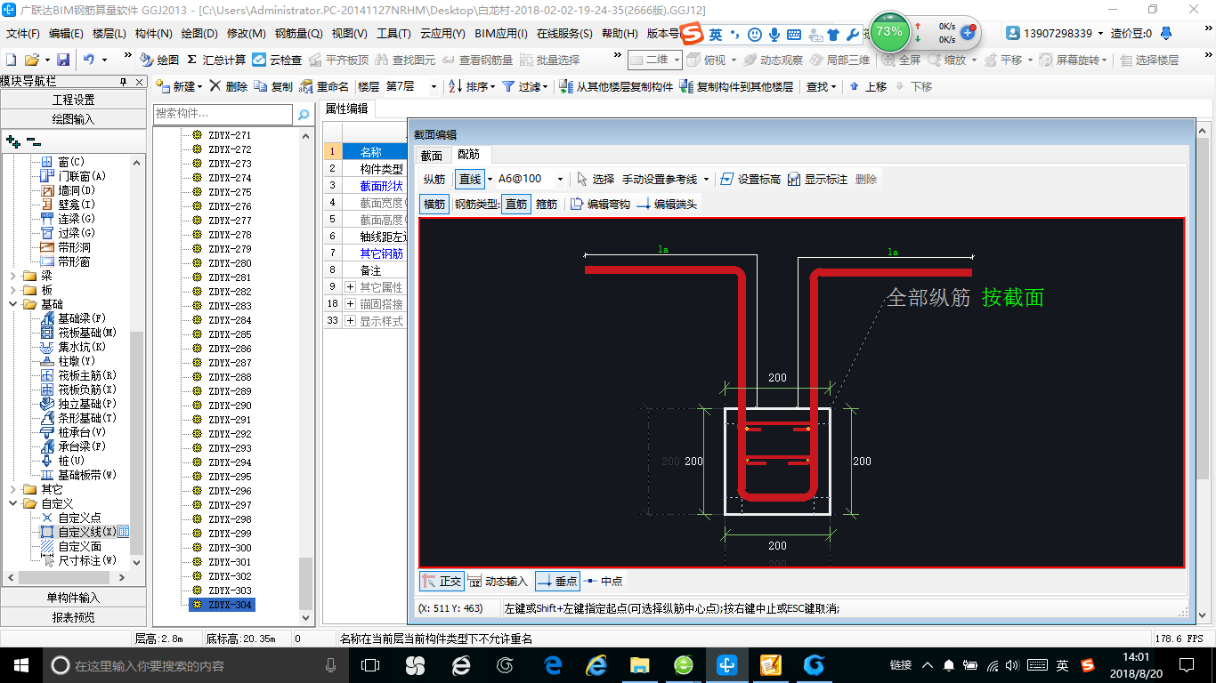The image size is (1216, 683).
Task: Open BIM应用(I) menu
Action: (501, 34)
